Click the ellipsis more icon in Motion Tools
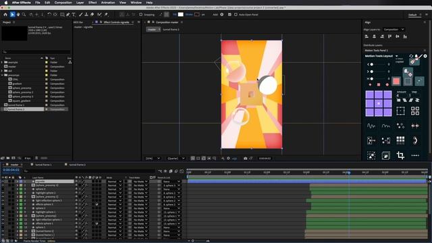This screenshot has height=243, width=432. click(415, 155)
